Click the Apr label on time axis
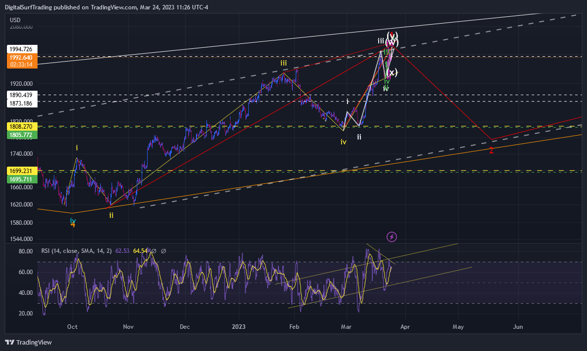 tap(405, 327)
